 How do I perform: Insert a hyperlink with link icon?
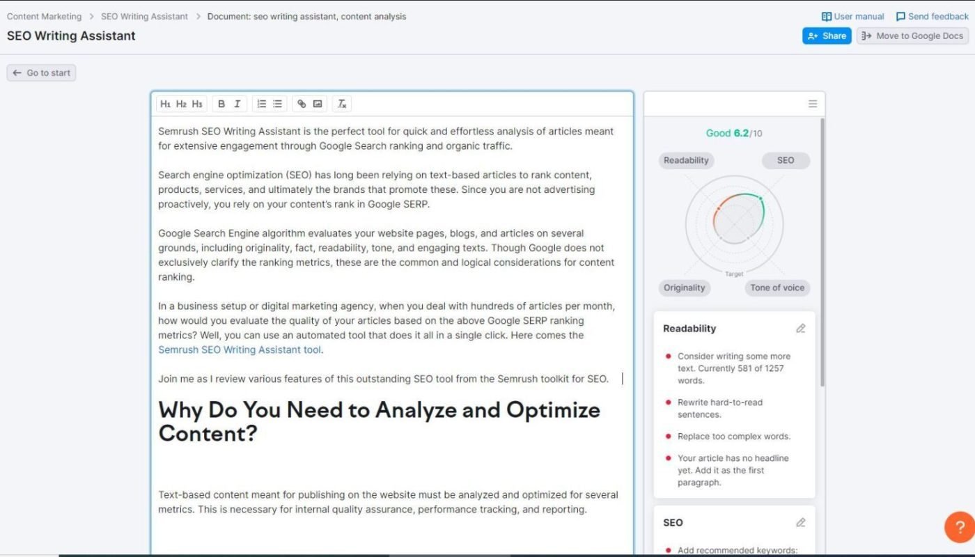[x=302, y=104]
